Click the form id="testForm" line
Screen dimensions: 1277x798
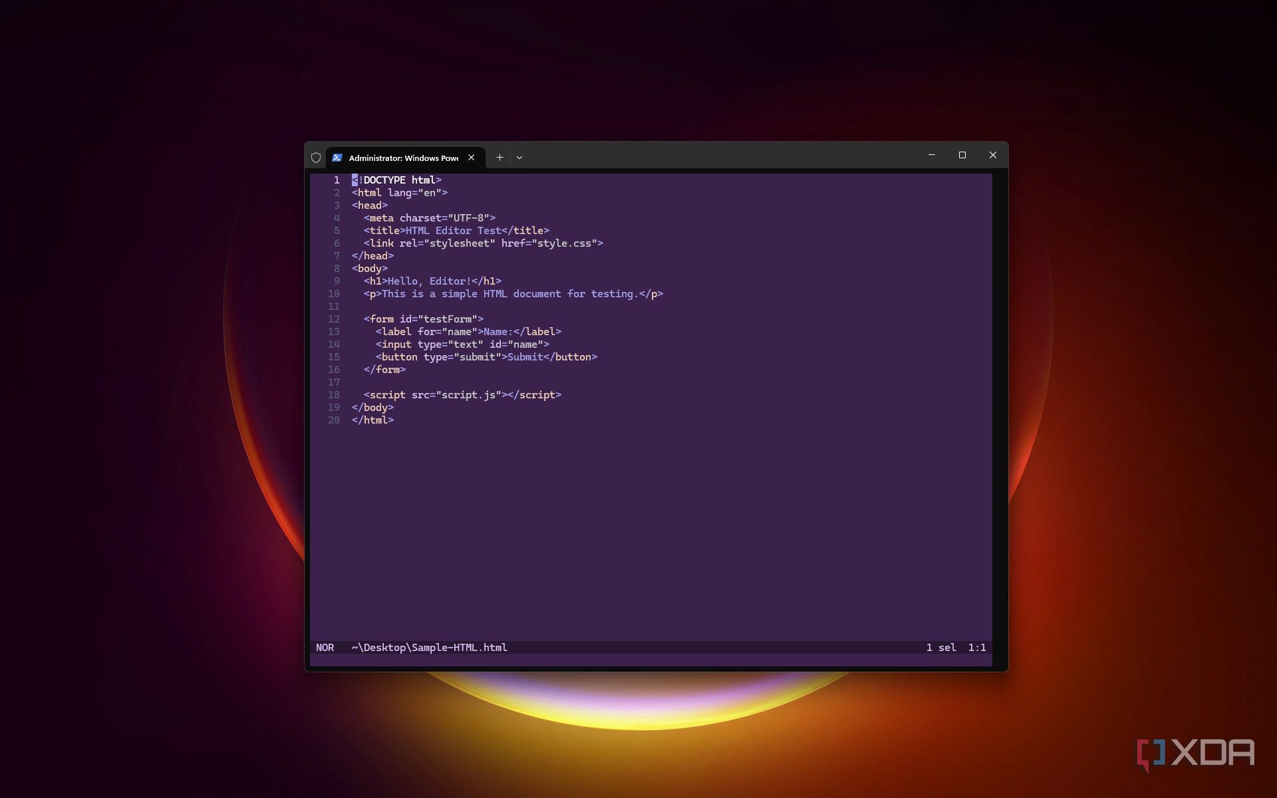pyautogui.click(x=424, y=319)
